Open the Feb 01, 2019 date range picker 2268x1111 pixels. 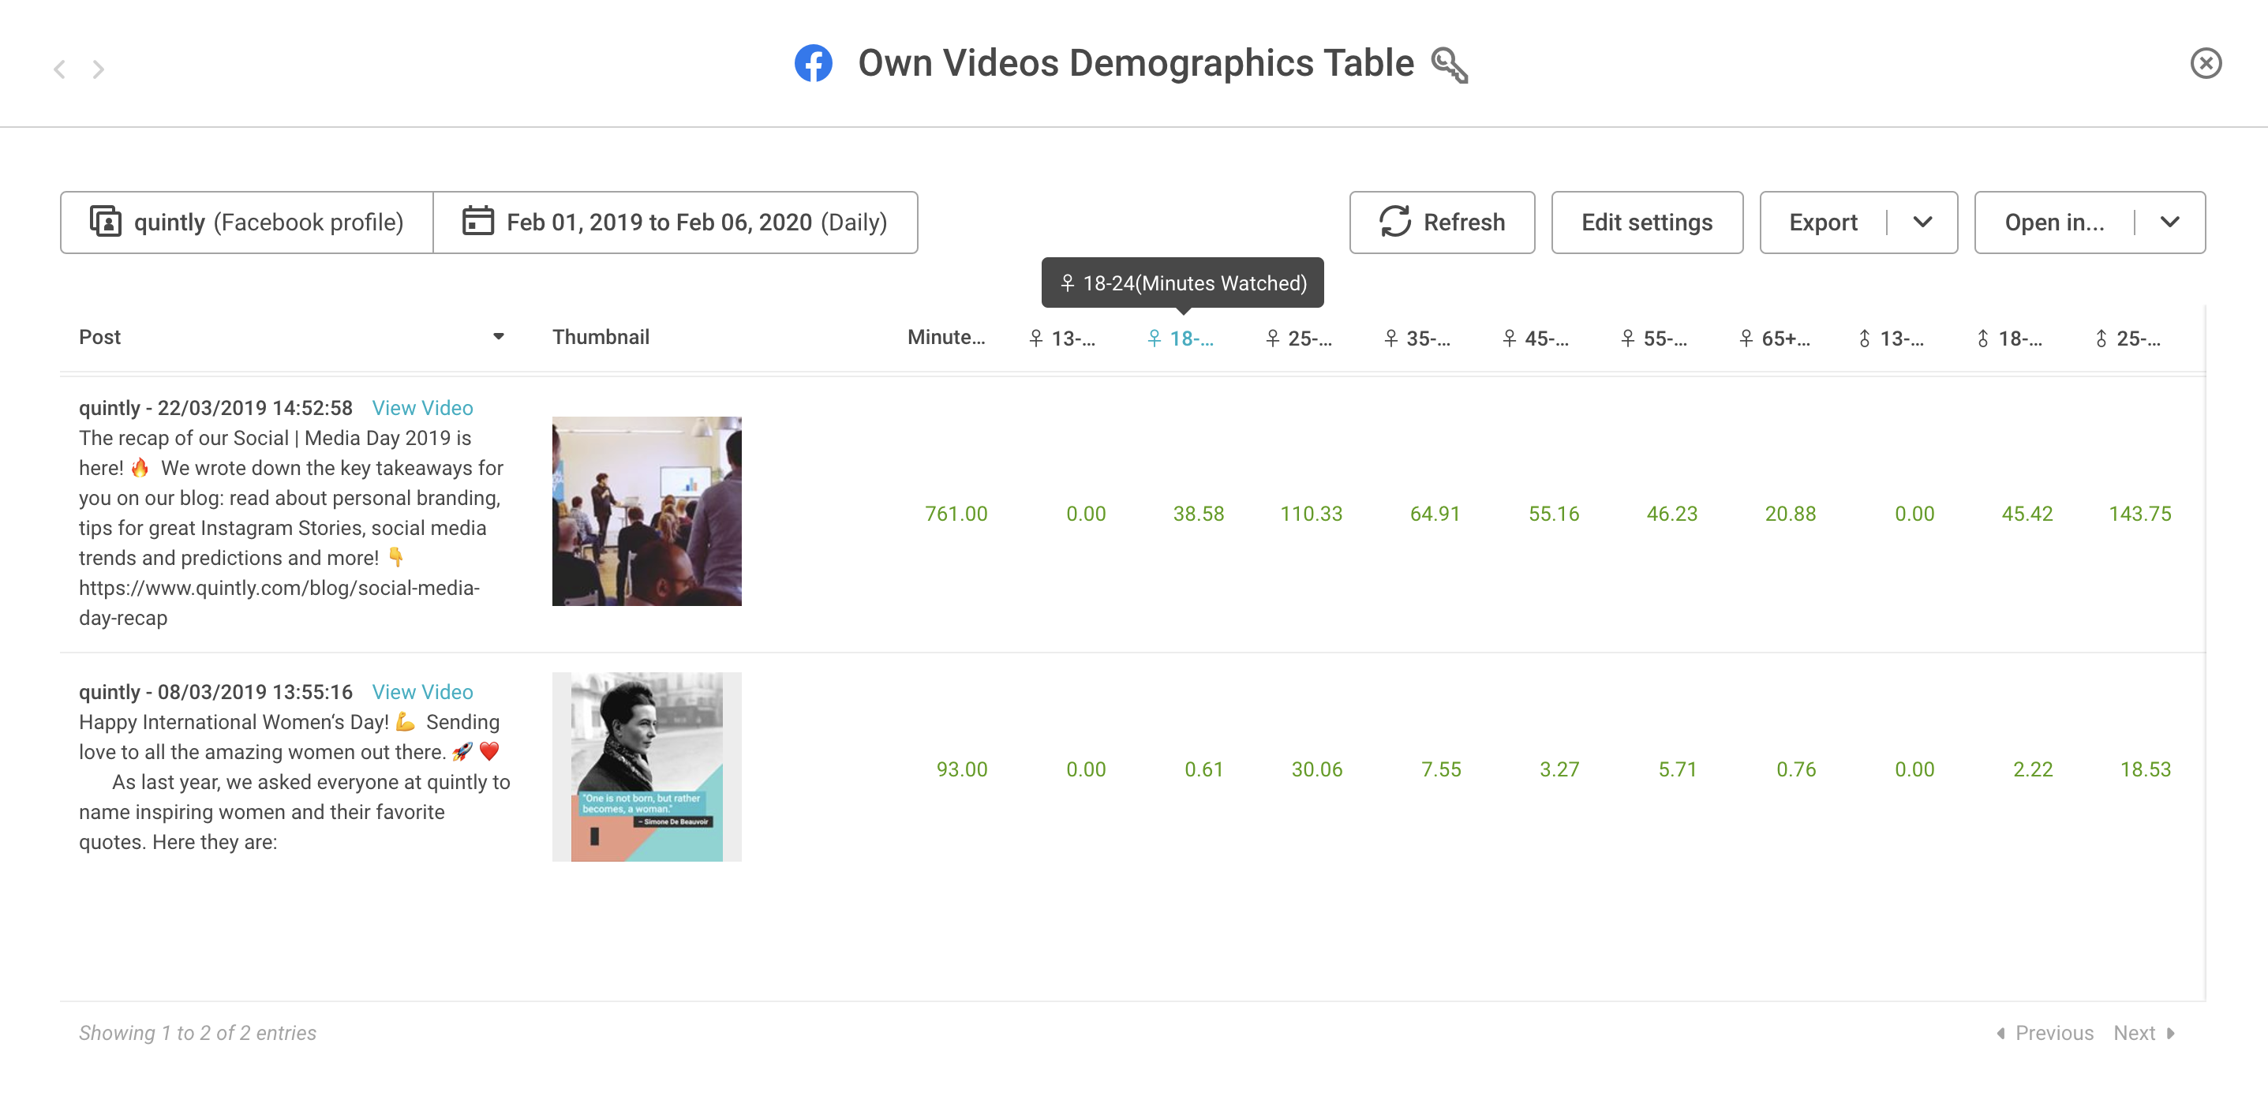[676, 222]
